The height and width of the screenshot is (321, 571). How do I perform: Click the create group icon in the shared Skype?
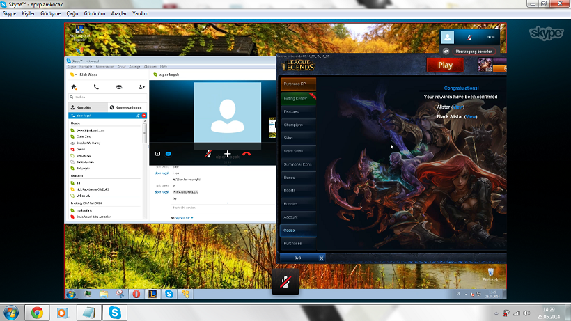click(118, 87)
